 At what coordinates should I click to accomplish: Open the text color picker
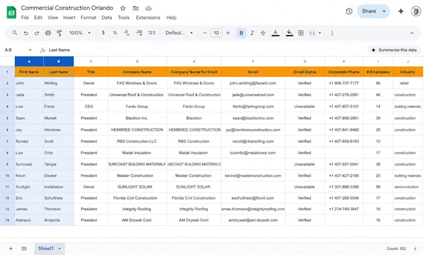275,33
